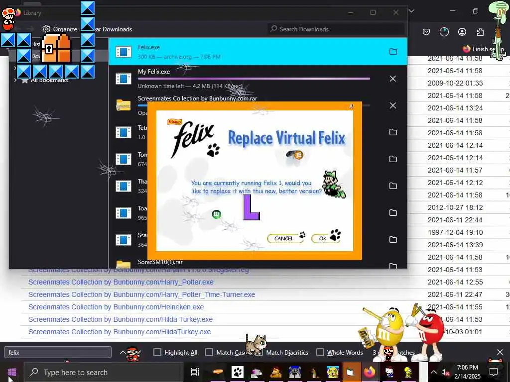The height and width of the screenshot is (382, 510).
Task: Click the bulldog taskbar icon
Action: tap(295, 372)
